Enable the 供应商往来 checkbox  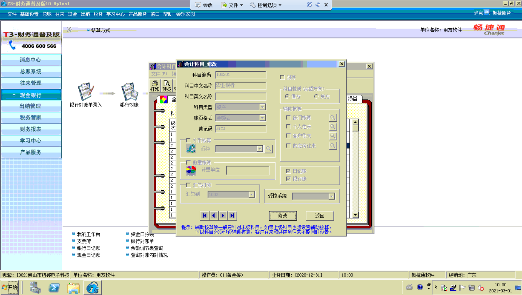(x=288, y=146)
